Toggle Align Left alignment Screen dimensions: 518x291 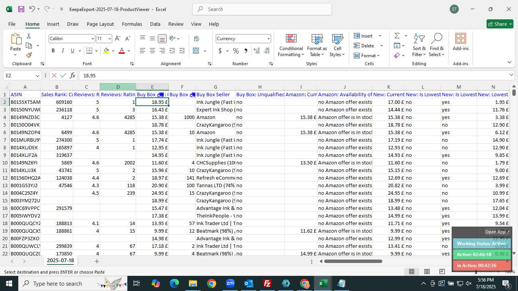[143, 51]
